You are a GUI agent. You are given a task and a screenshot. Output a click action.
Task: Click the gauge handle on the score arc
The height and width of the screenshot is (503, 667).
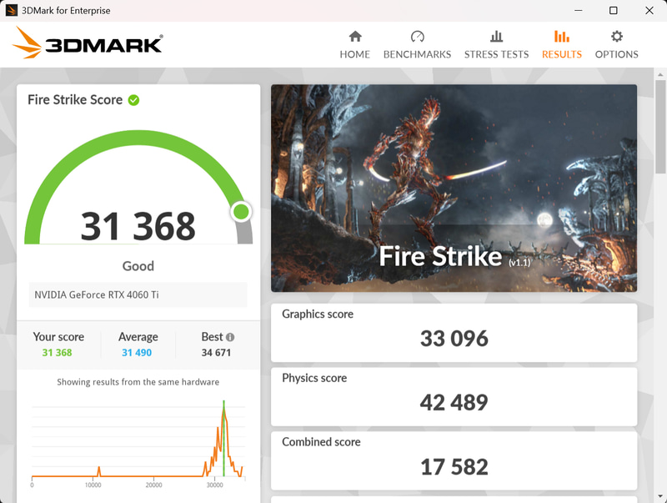(241, 211)
